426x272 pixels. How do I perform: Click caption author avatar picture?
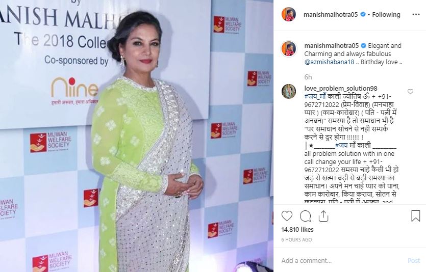(x=289, y=49)
